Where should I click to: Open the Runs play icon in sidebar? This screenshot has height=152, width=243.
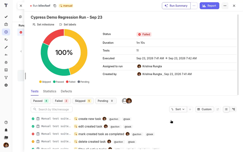(x=6, y=32)
